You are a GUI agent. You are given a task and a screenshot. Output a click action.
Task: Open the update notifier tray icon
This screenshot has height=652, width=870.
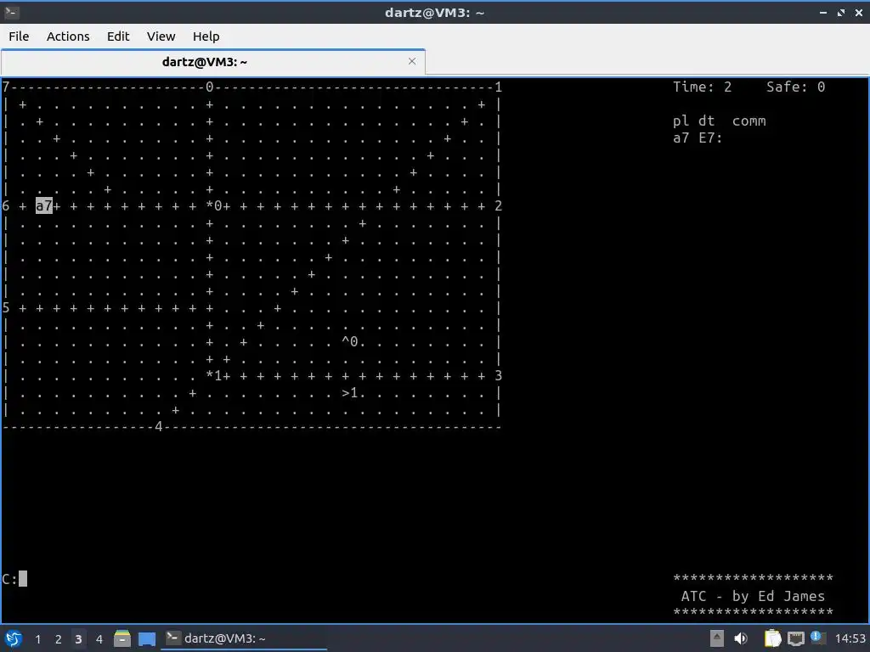point(816,638)
